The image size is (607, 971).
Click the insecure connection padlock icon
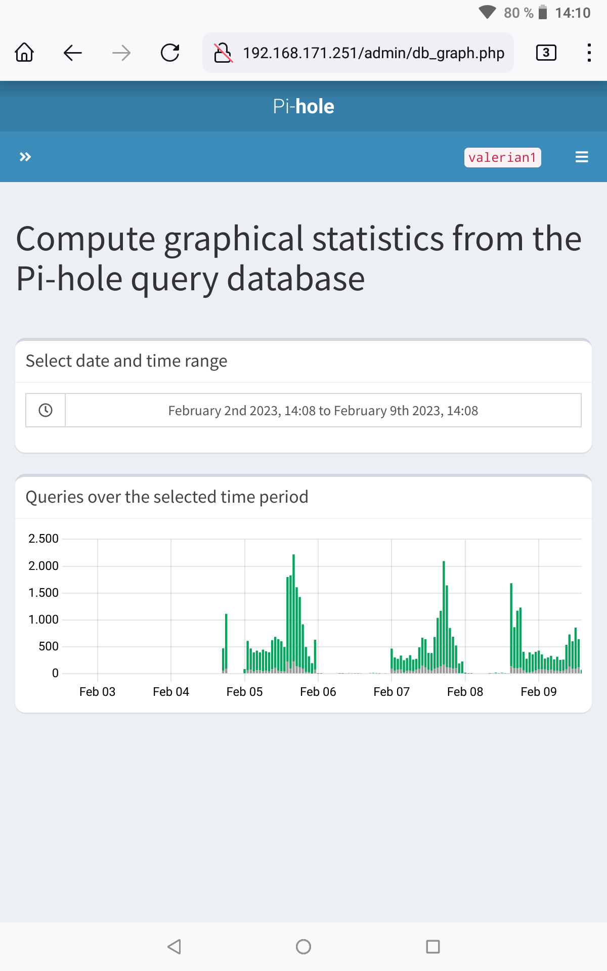(x=223, y=53)
